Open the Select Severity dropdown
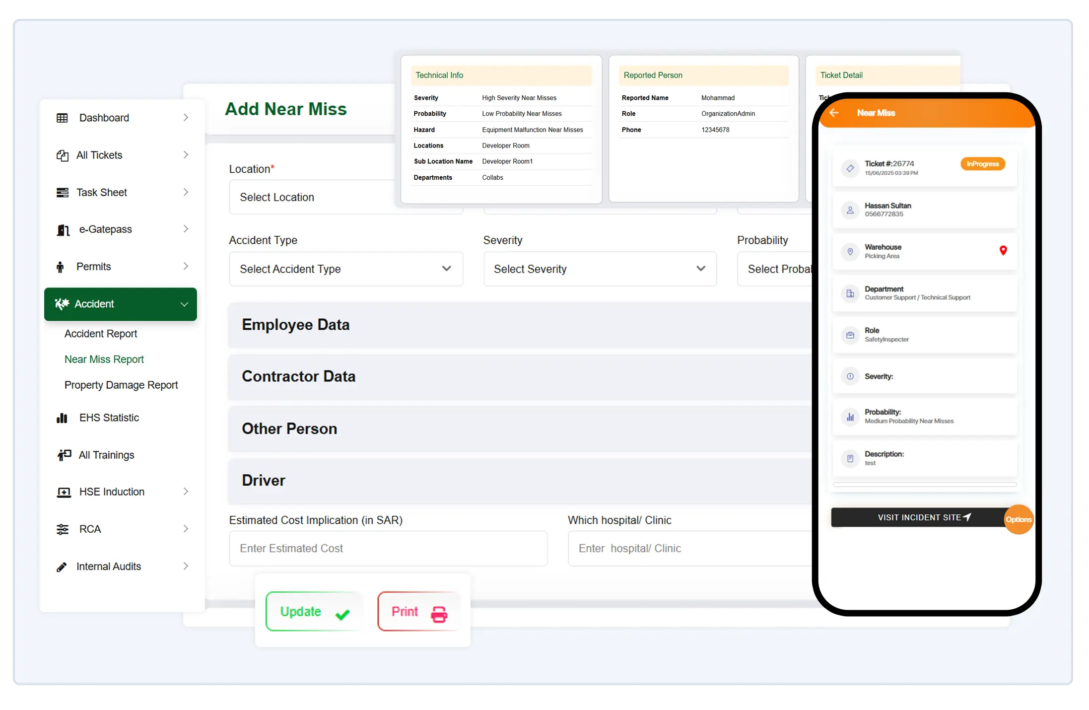This screenshot has height=710, width=1089. 600,269
